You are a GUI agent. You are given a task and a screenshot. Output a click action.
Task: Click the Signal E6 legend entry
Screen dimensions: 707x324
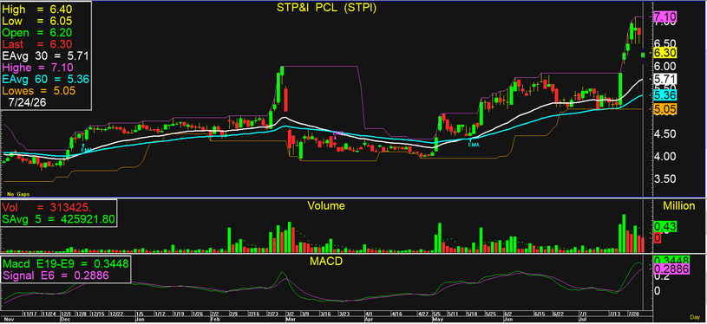[x=56, y=275]
